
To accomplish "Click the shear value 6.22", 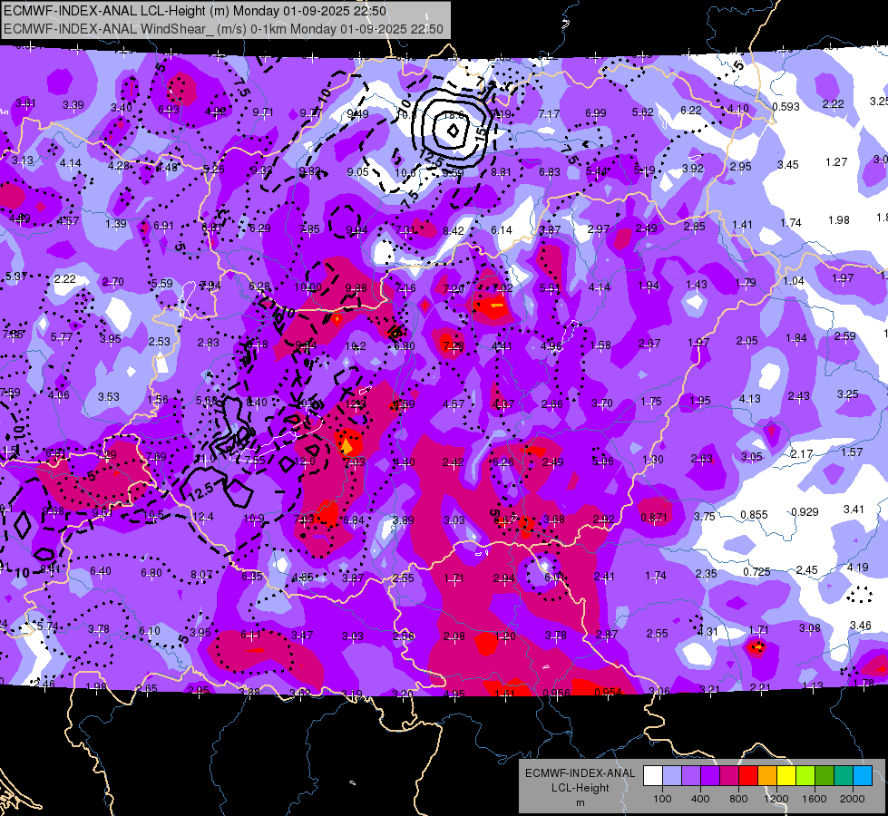I will (x=691, y=111).
